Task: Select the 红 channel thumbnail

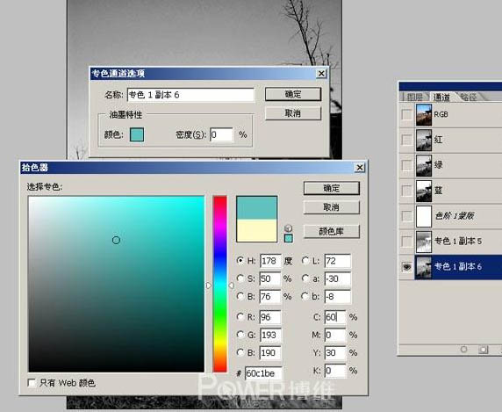Action: point(424,140)
